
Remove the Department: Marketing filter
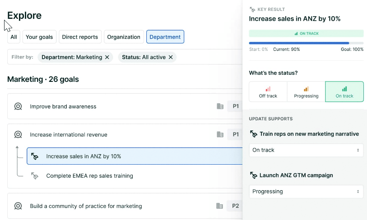coord(107,57)
